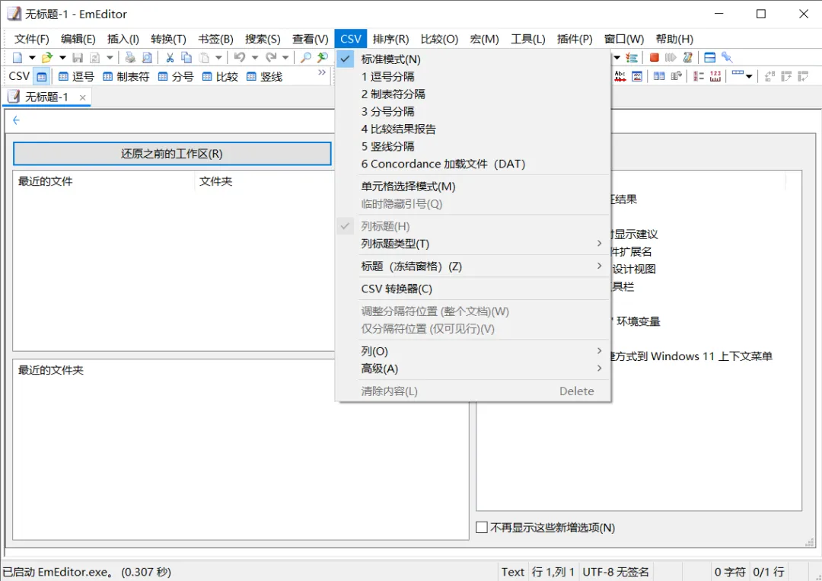The height and width of the screenshot is (581, 822).
Task: Click the 最近的文件 column header
Action: click(x=104, y=181)
